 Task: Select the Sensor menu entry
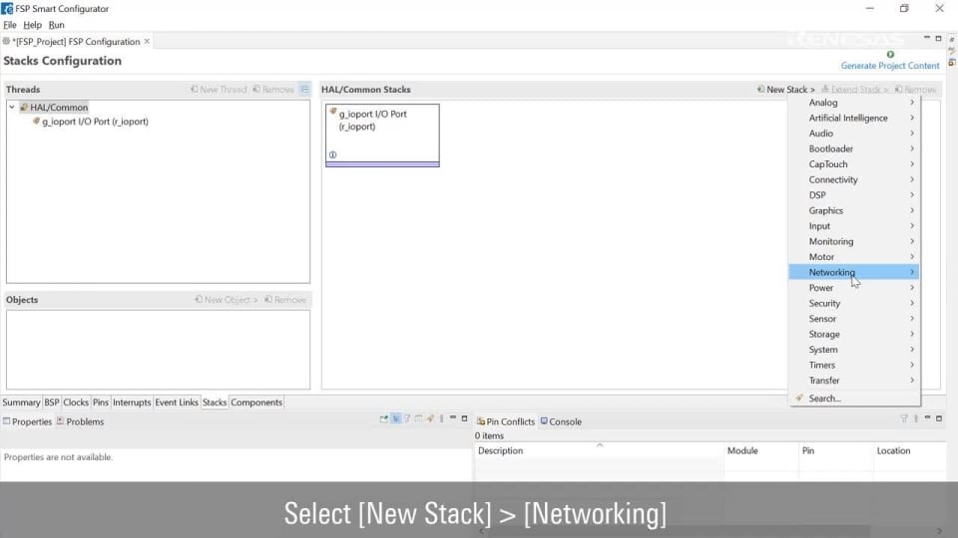pyautogui.click(x=854, y=319)
